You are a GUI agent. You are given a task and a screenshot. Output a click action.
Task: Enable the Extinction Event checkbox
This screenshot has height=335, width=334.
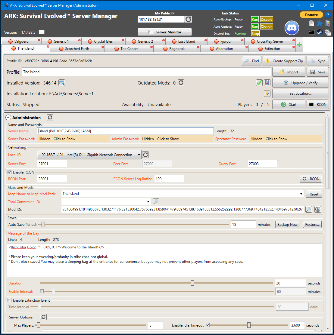tap(10, 300)
